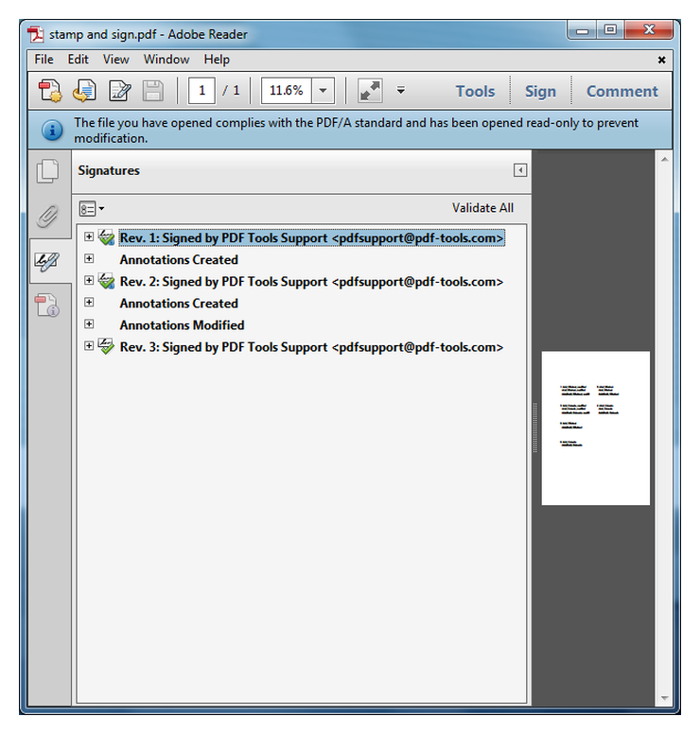This screenshot has height=734, width=700.
Task: Click the navigation pane splitter handle
Action: [534, 428]
